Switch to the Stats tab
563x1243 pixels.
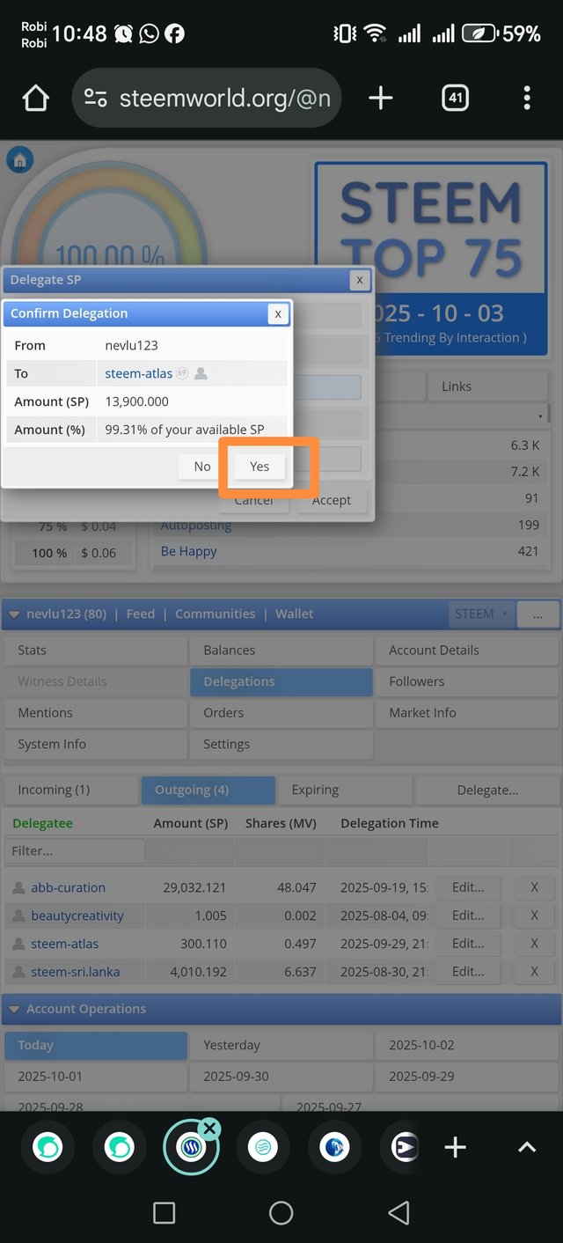[95, 651]
